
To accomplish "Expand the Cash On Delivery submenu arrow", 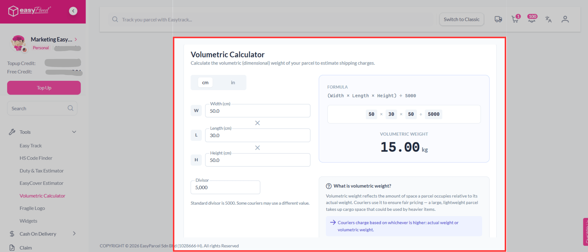I will point(74,234).
